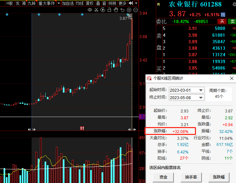Add stock via 加自选
Viewport: 236px width, 183px height.
pos(68,3)
